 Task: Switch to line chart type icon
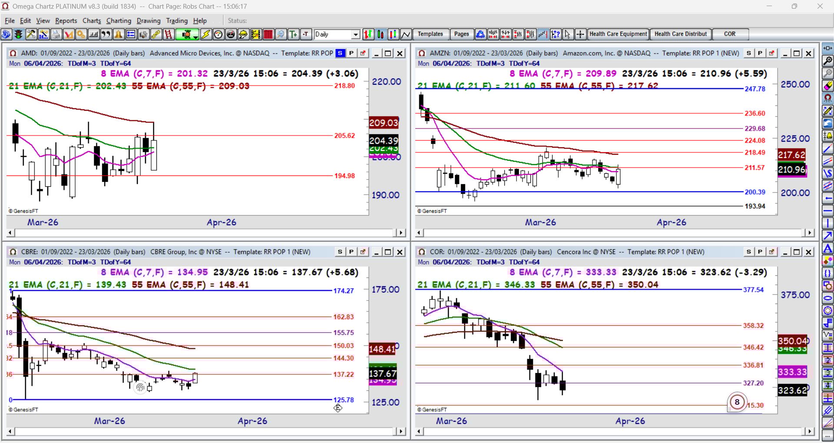pos(406,34)
